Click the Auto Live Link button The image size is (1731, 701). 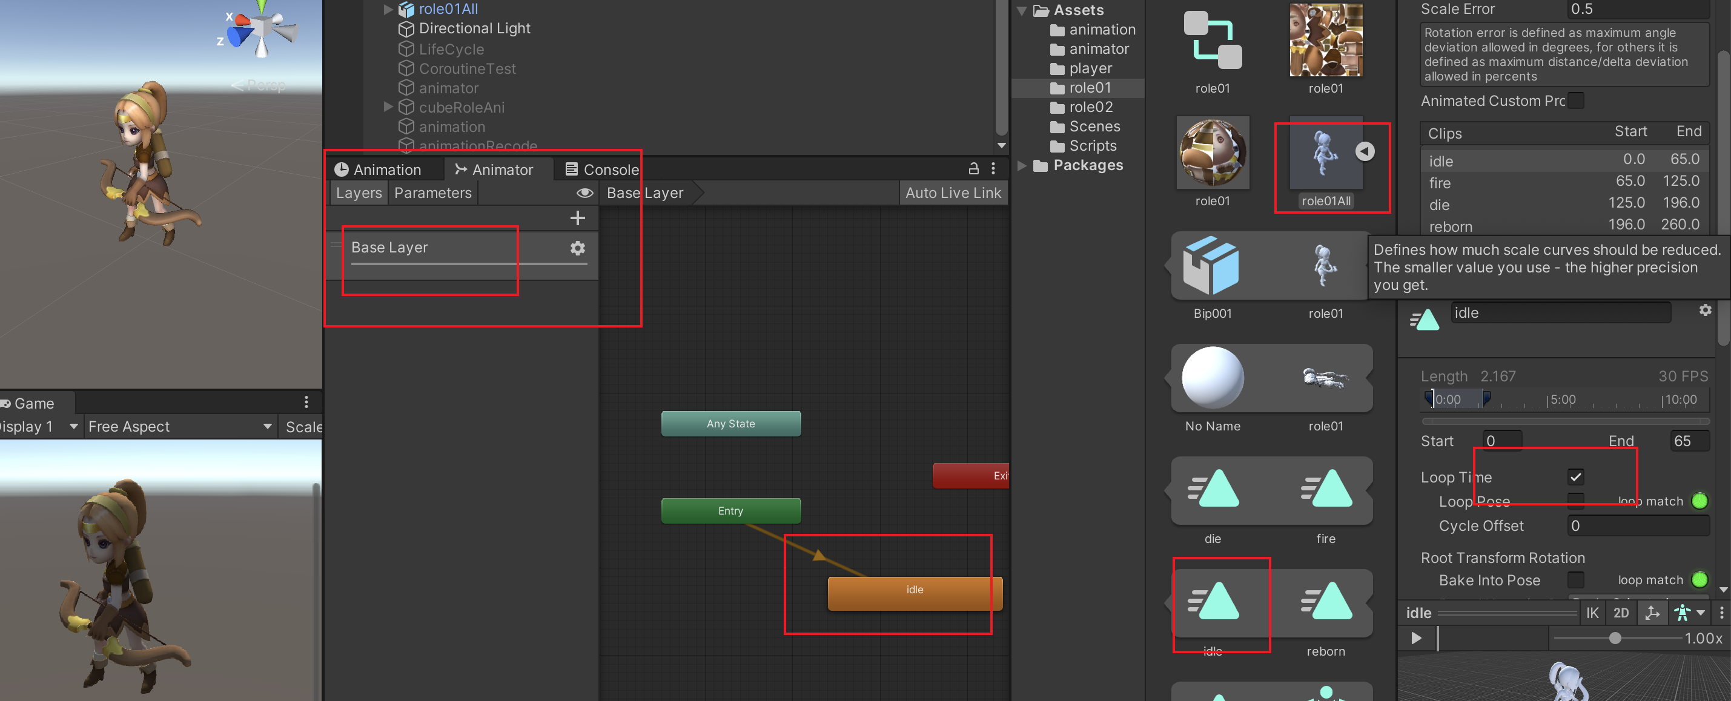point(952,193)
